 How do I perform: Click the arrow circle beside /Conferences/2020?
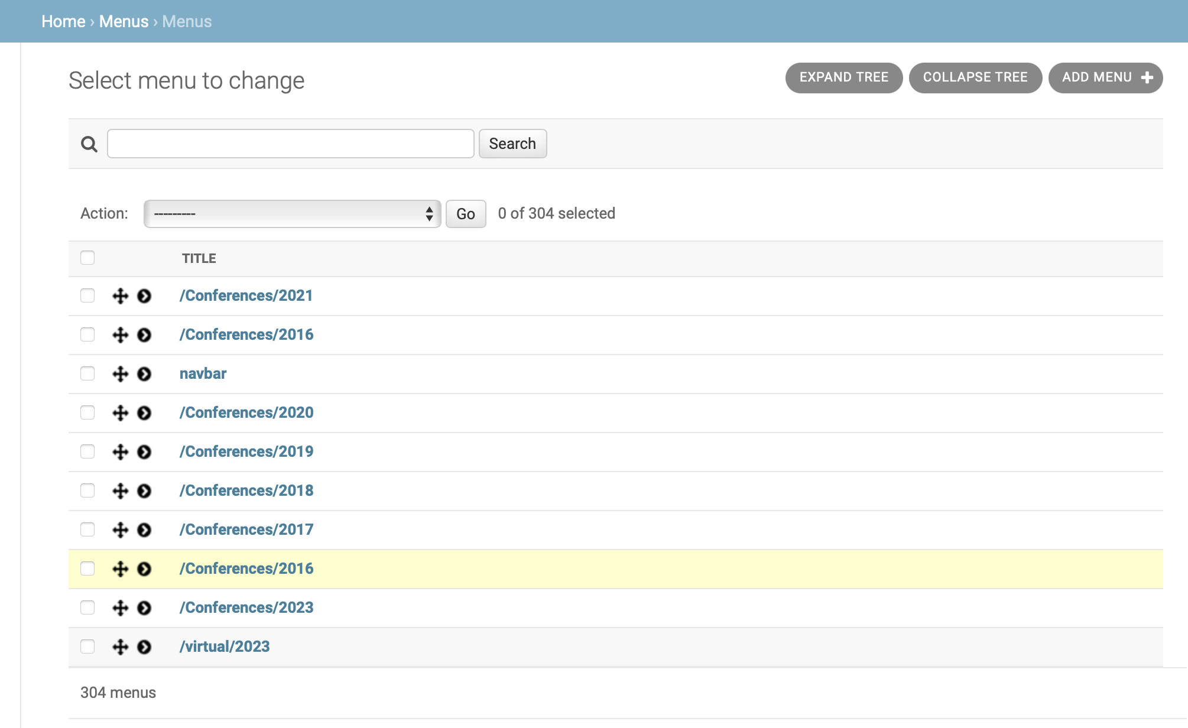point(144,412)
